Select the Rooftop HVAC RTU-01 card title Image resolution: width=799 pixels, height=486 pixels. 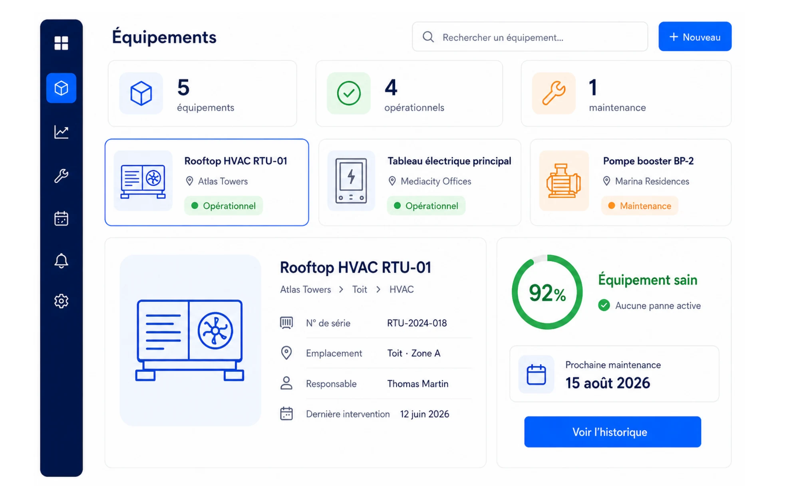tap(236, 161)
